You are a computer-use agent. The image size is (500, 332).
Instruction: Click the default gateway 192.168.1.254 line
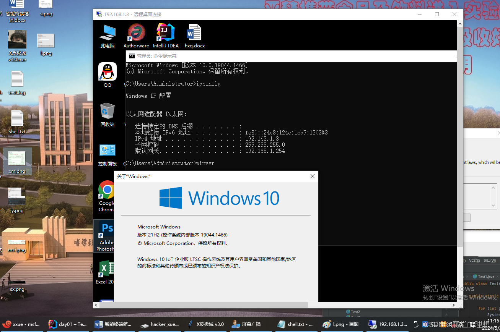coord(210,151)
